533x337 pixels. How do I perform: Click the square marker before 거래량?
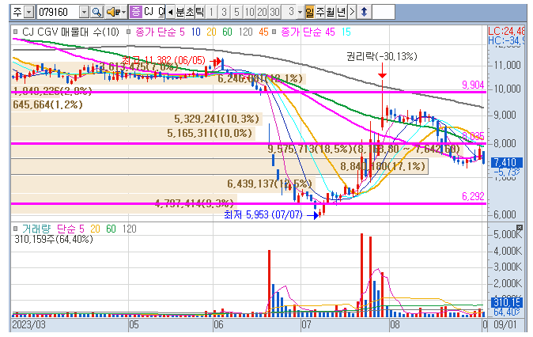pyautogui.click(x=15, y=229)
